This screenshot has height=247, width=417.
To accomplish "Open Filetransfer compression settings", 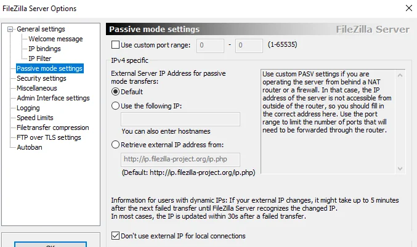I will 53,128.
